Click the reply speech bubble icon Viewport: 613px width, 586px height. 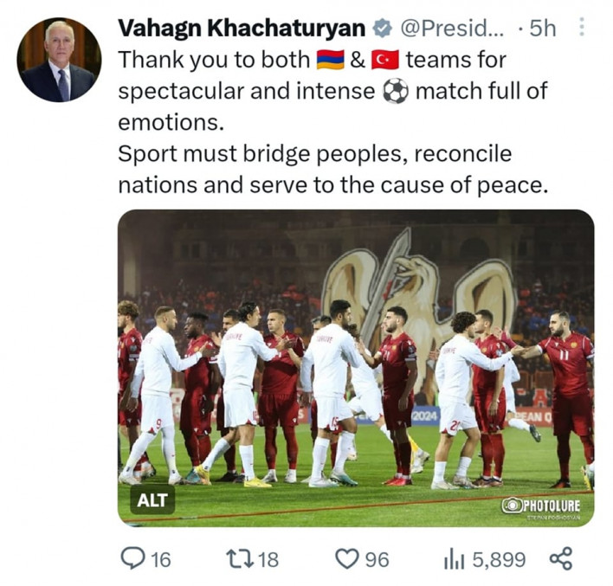[133, 559]
